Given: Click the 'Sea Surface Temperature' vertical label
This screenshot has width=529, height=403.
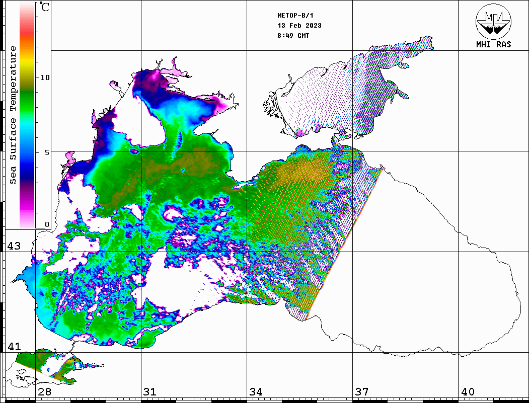Looking at the screenshot, I should coord(13,115).
